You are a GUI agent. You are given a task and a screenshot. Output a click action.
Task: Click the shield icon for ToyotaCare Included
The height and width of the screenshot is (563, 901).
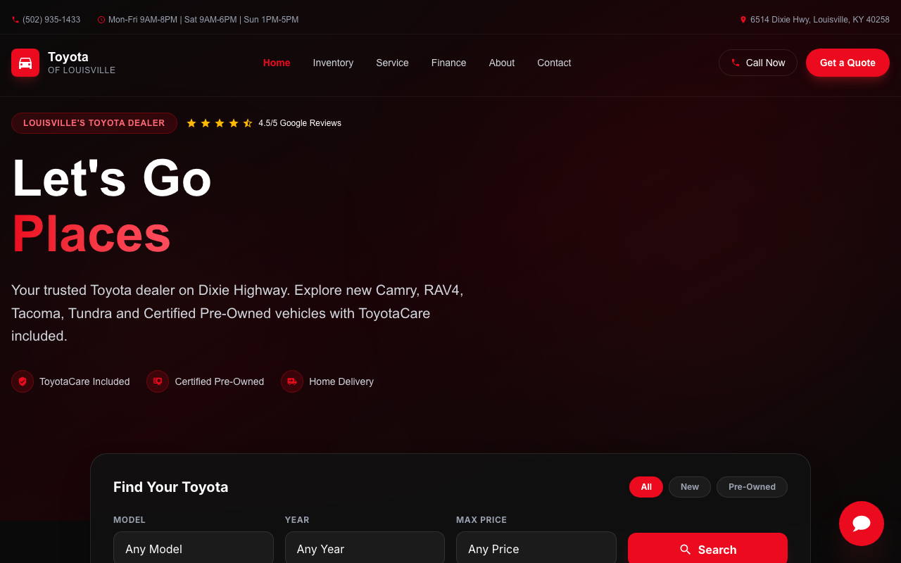[x=23, y=381]
